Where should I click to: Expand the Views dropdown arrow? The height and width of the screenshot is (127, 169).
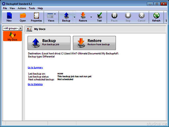(x=55, y=14)
